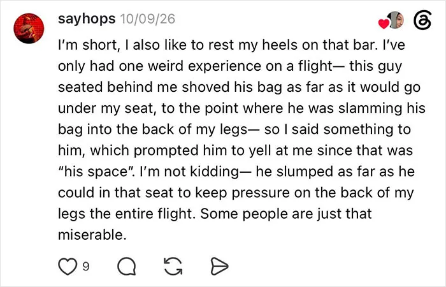This screenshot has width=446, height=287.
Task: Click the line beginning "could in that seat"
Action: tap(236, 193)
